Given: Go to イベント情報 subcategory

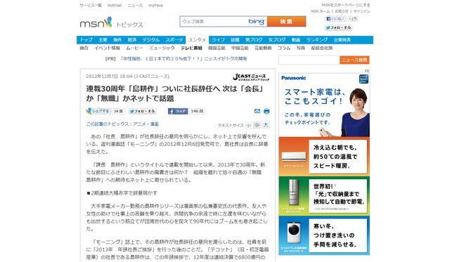Looking at the screenshot, I should point(108,48).
